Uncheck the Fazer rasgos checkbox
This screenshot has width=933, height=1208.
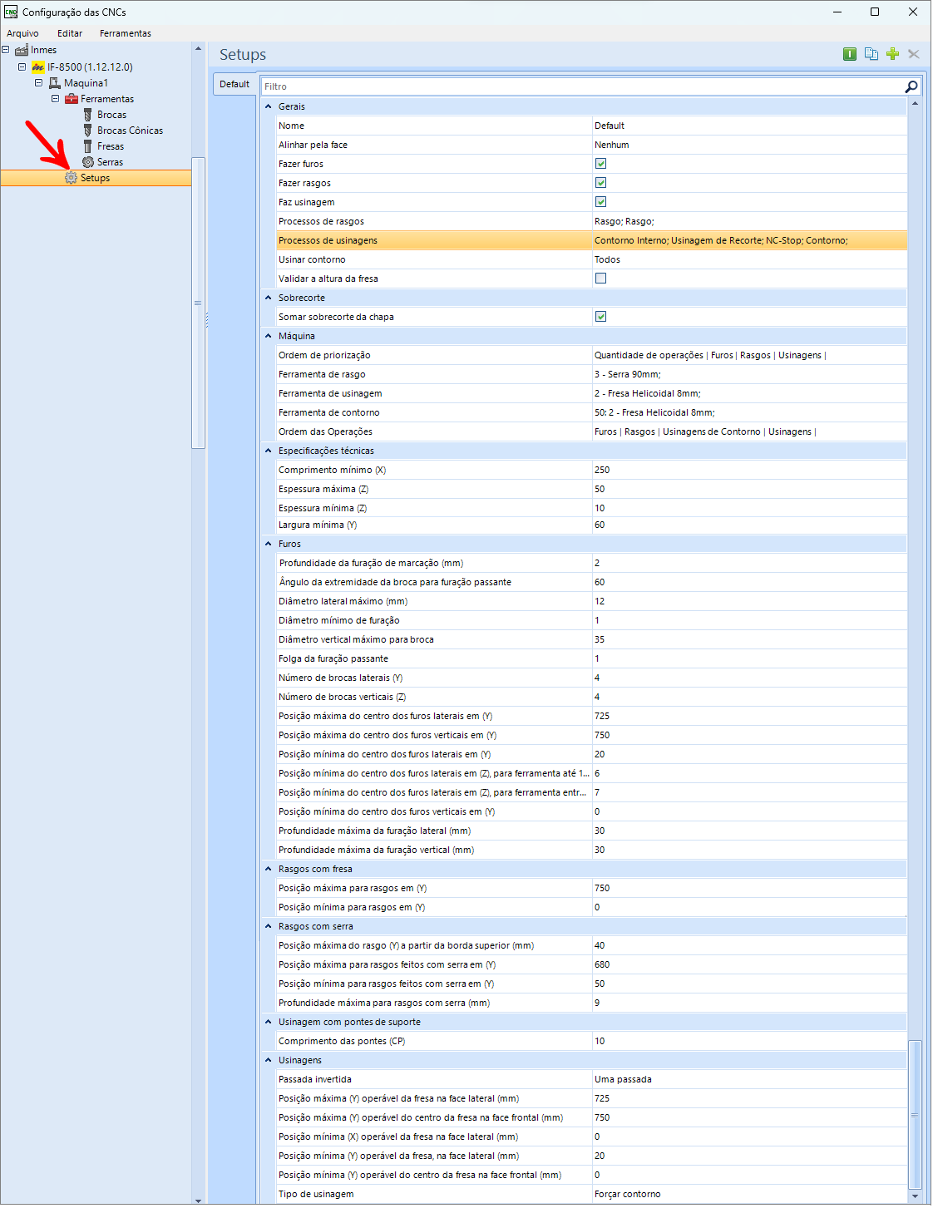pos(600,183)
